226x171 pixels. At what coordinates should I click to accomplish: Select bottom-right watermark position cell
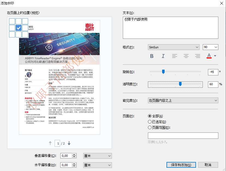[25, 34]
